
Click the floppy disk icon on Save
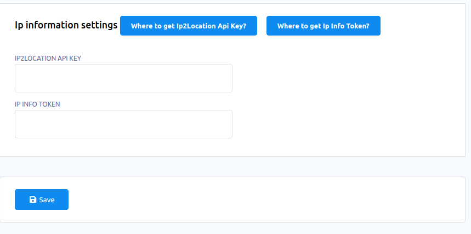point(33,200)
